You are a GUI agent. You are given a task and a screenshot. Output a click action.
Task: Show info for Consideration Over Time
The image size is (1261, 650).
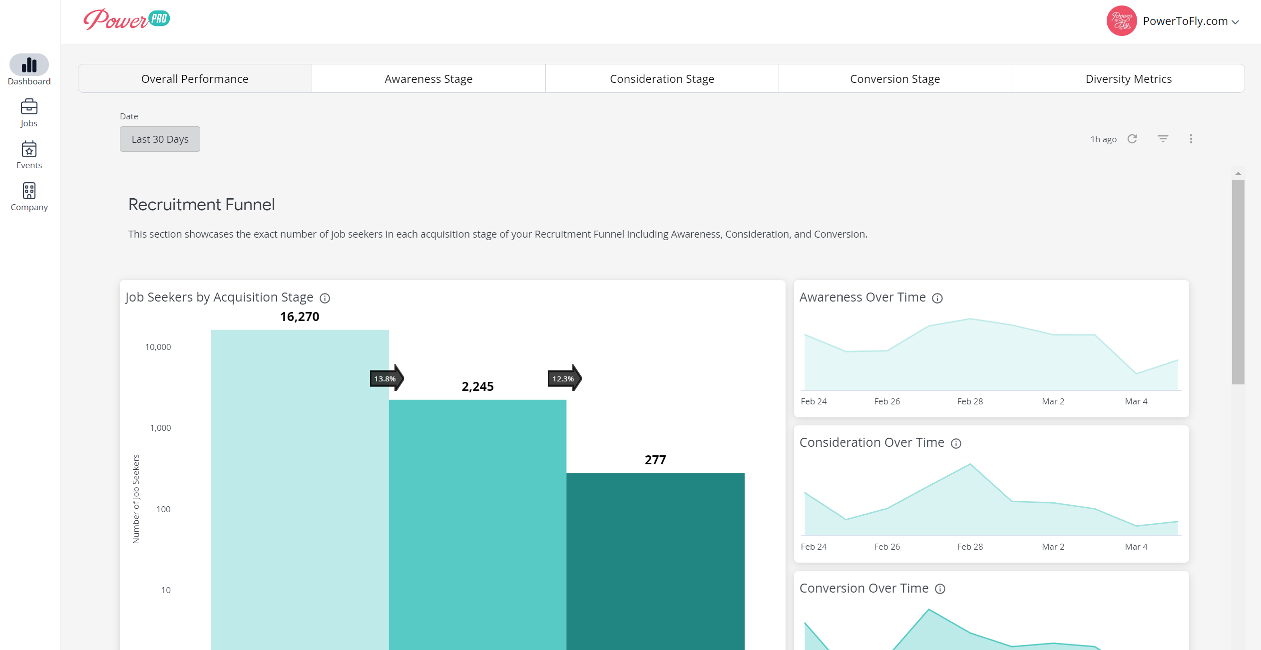[x=956, y=443]
